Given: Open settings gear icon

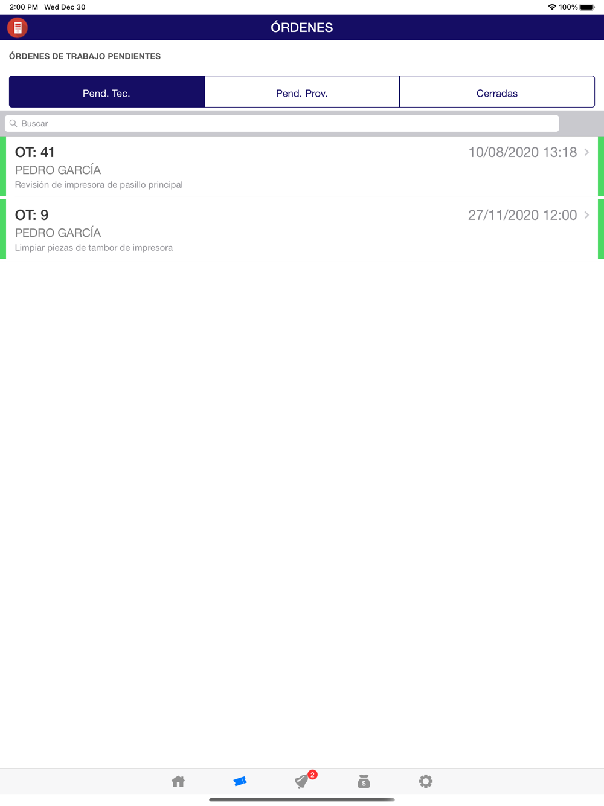Looking at the screenshot, I should point(426,781).
